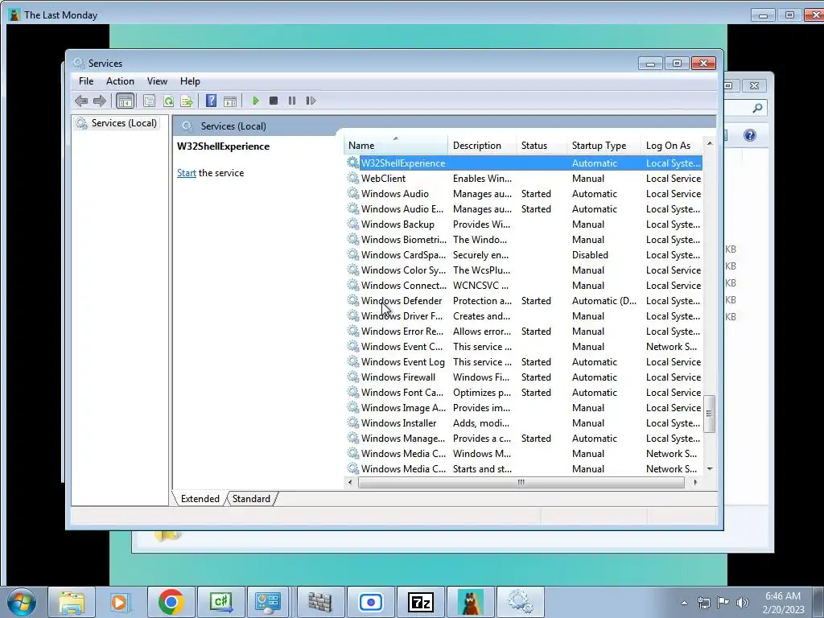Click Disabled startup type of Windows CardSpace

[x=590, y=255]
